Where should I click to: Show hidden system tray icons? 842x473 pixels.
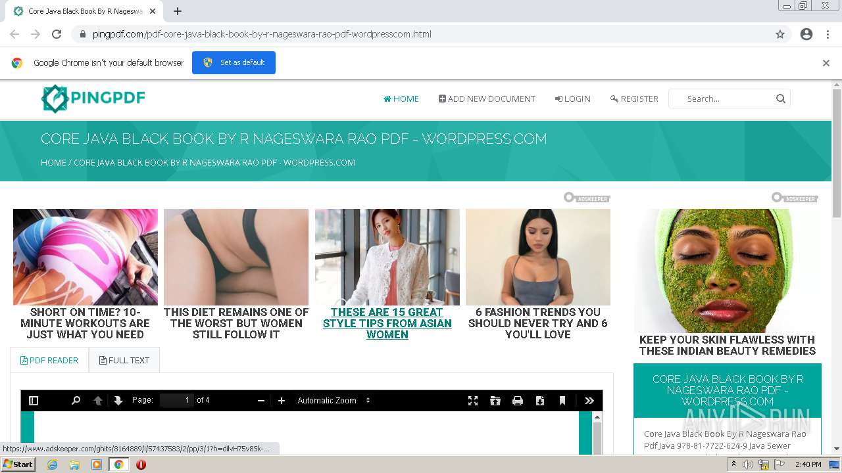[x=734, y=464]
